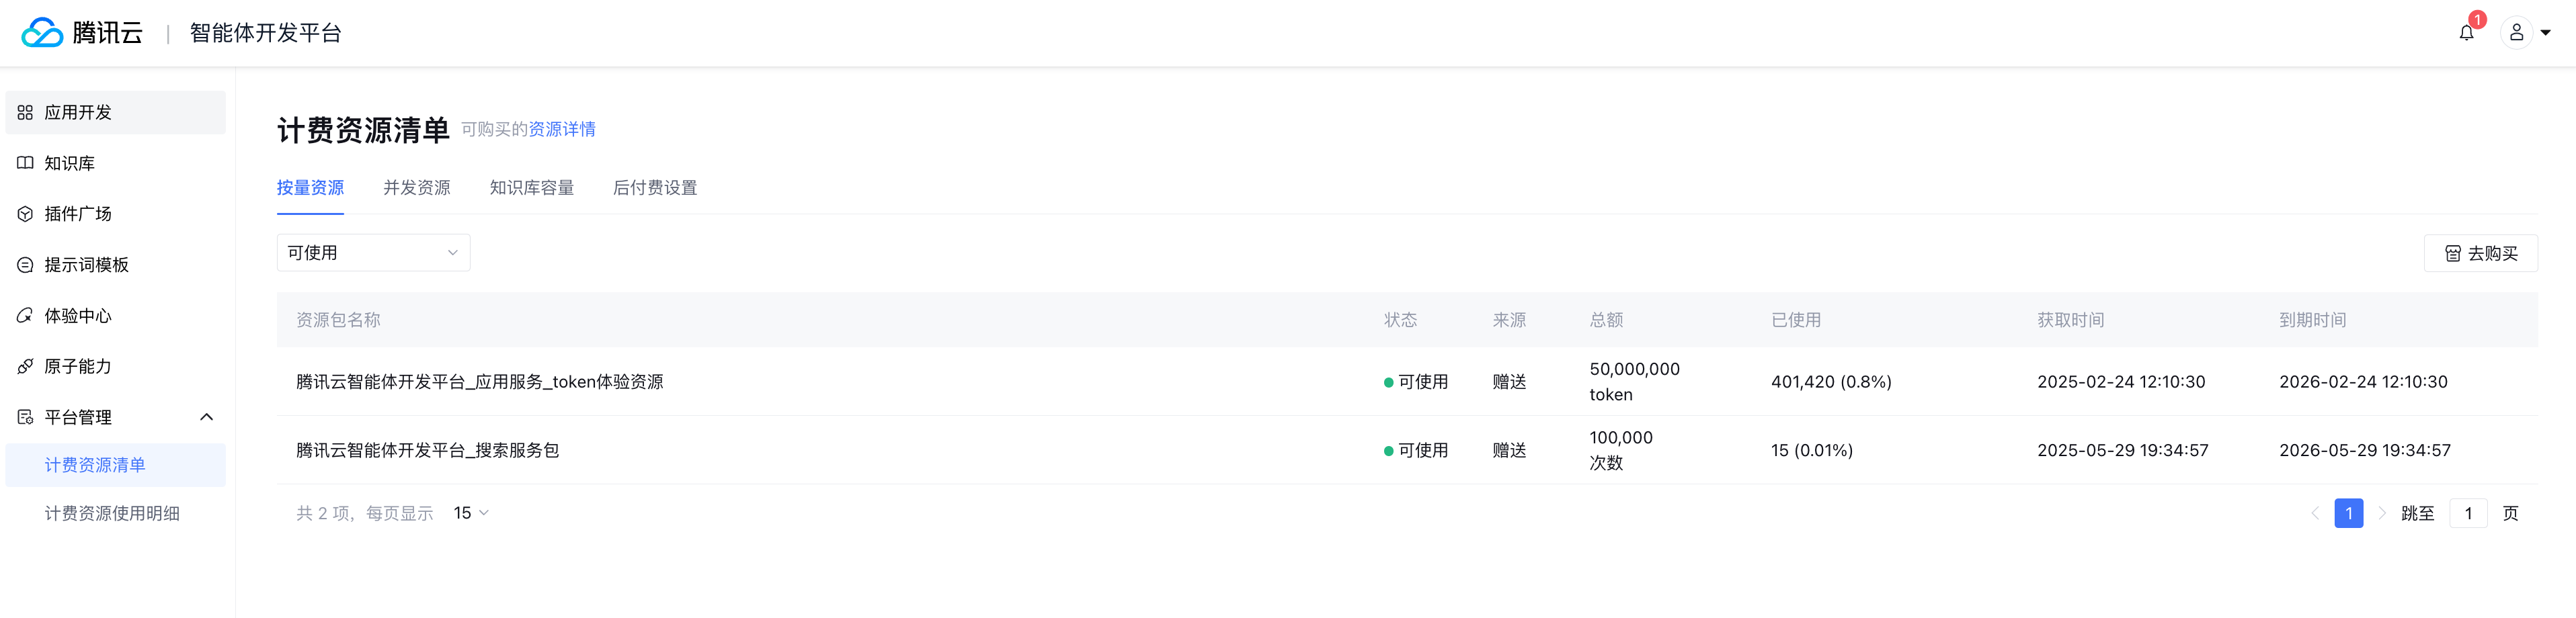The image size is (2576, 618).
Task: Click the jump-to page number input
Action: pos(2468,514)
